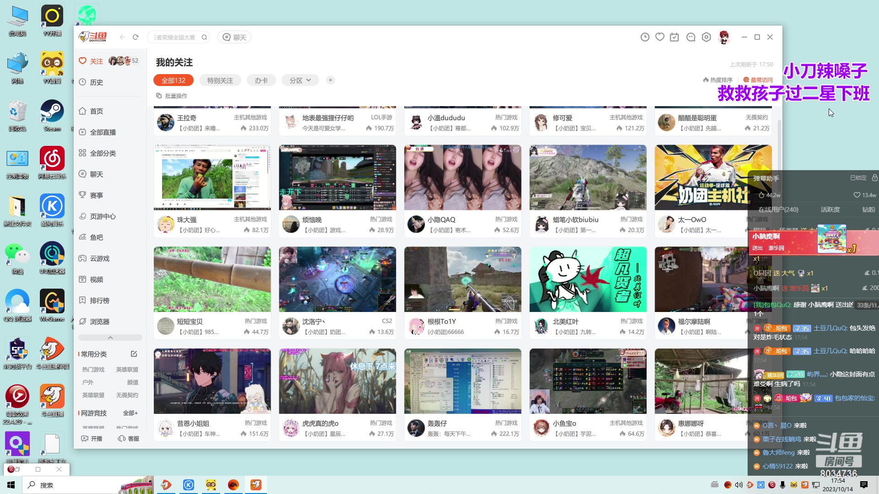Switch to the 特别关注 tab
This screenshot has height=494, width=879.
[220, 80]
